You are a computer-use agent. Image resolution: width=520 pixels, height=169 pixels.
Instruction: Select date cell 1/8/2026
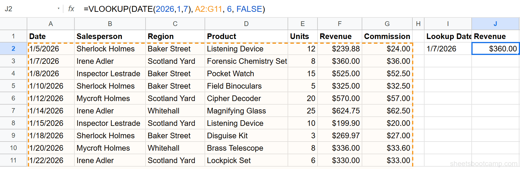(51, 74)
